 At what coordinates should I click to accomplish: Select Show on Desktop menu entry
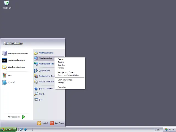(x=70, y=80)
